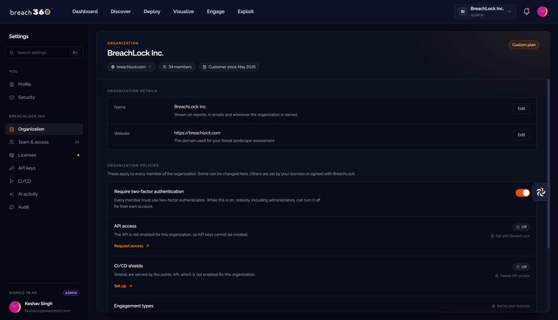Screen dimensions: 558x320
Task: Click the CI/CD branch icon
Action: click(x=12, y=181)
